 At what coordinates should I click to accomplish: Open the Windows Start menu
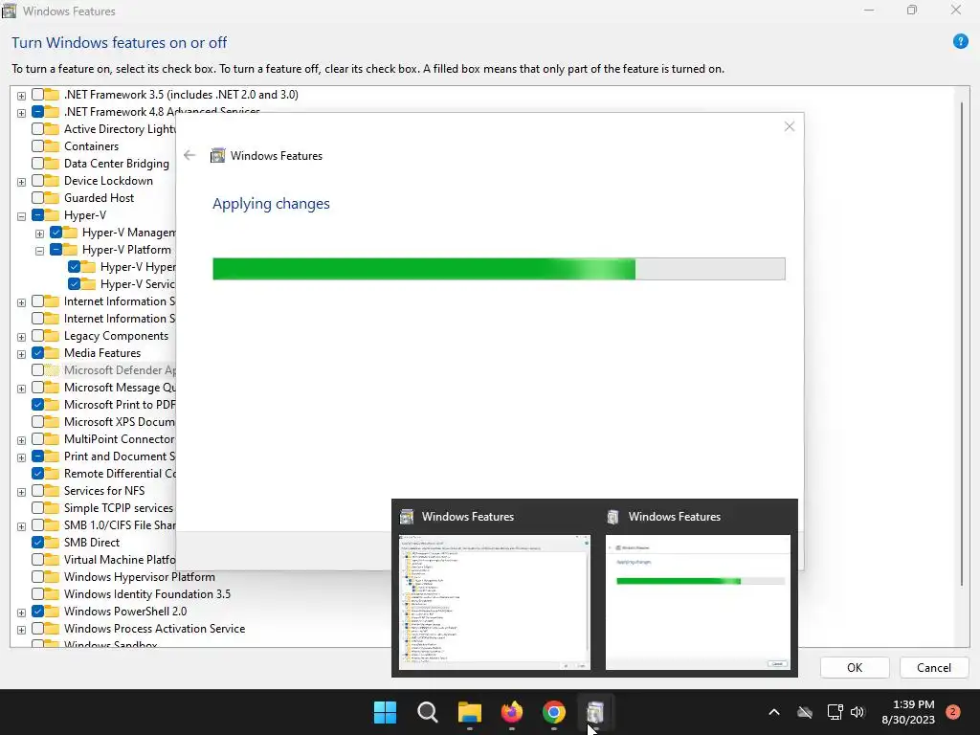385,712
